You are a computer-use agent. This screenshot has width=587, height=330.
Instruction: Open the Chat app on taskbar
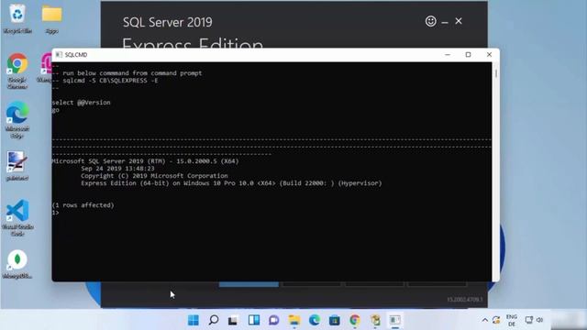tap(274, 320)
